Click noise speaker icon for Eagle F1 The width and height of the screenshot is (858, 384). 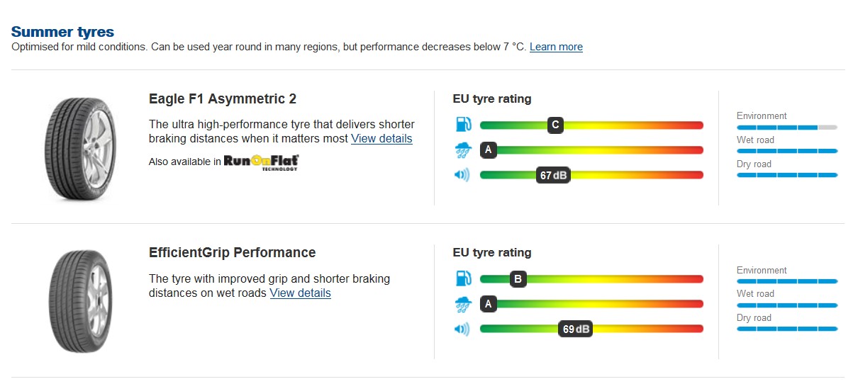462,175
